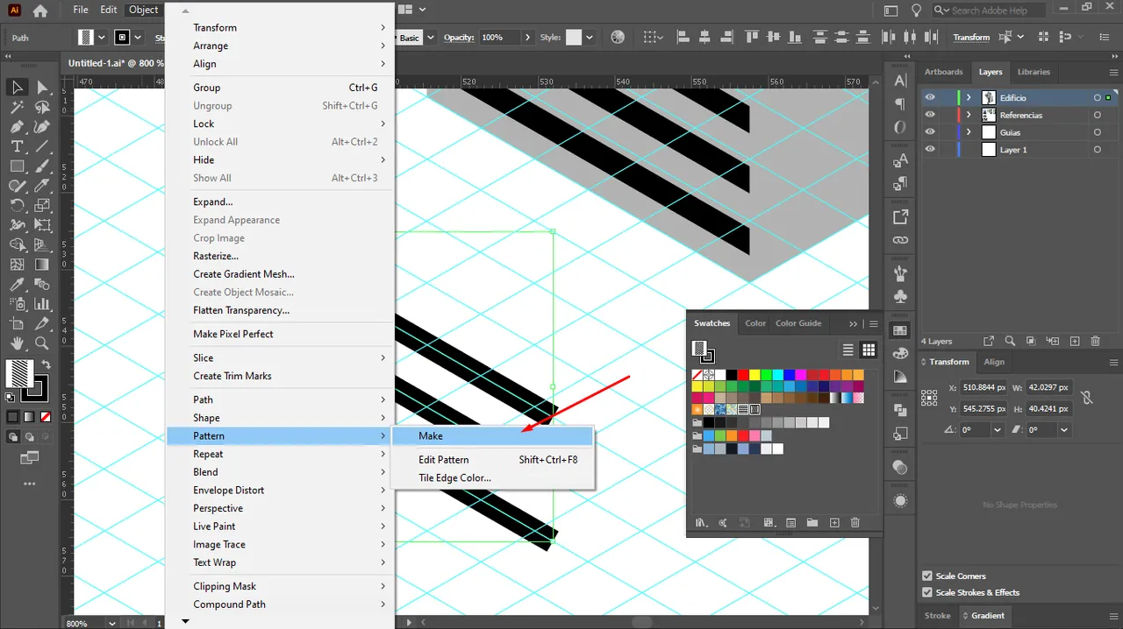The width and height of the screenshot is (1123, 629).
Task: Click Rasterize in Object menu
Action: pos(281,256)
